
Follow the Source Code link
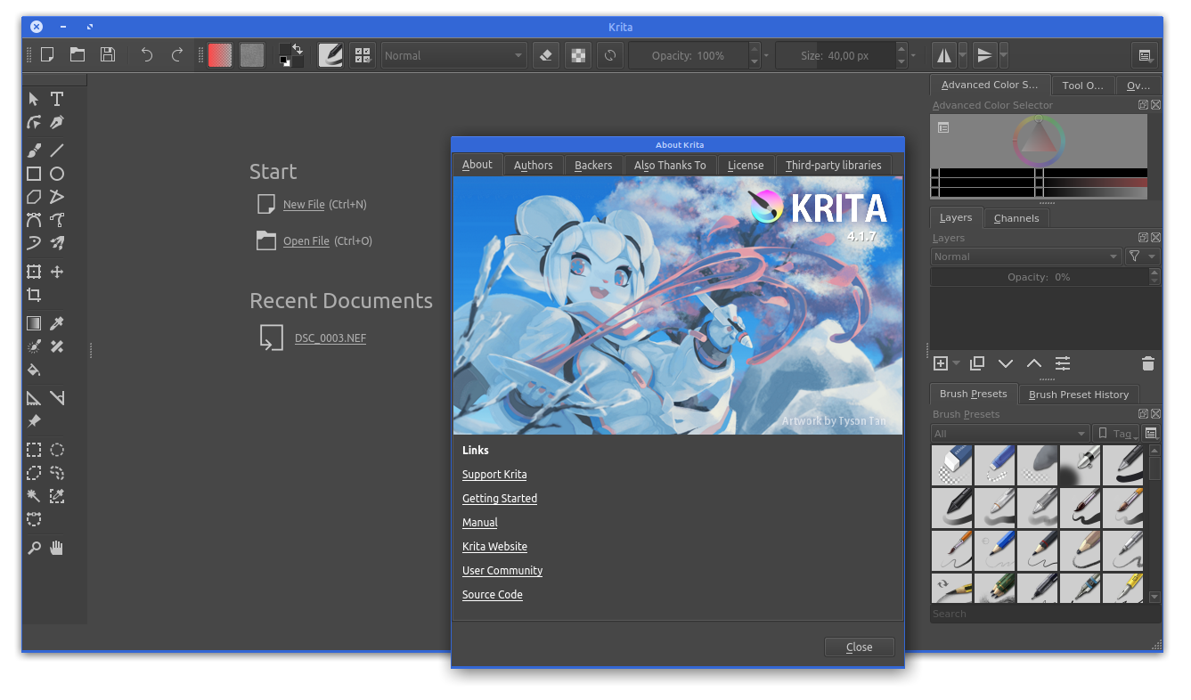pos(493,595)
